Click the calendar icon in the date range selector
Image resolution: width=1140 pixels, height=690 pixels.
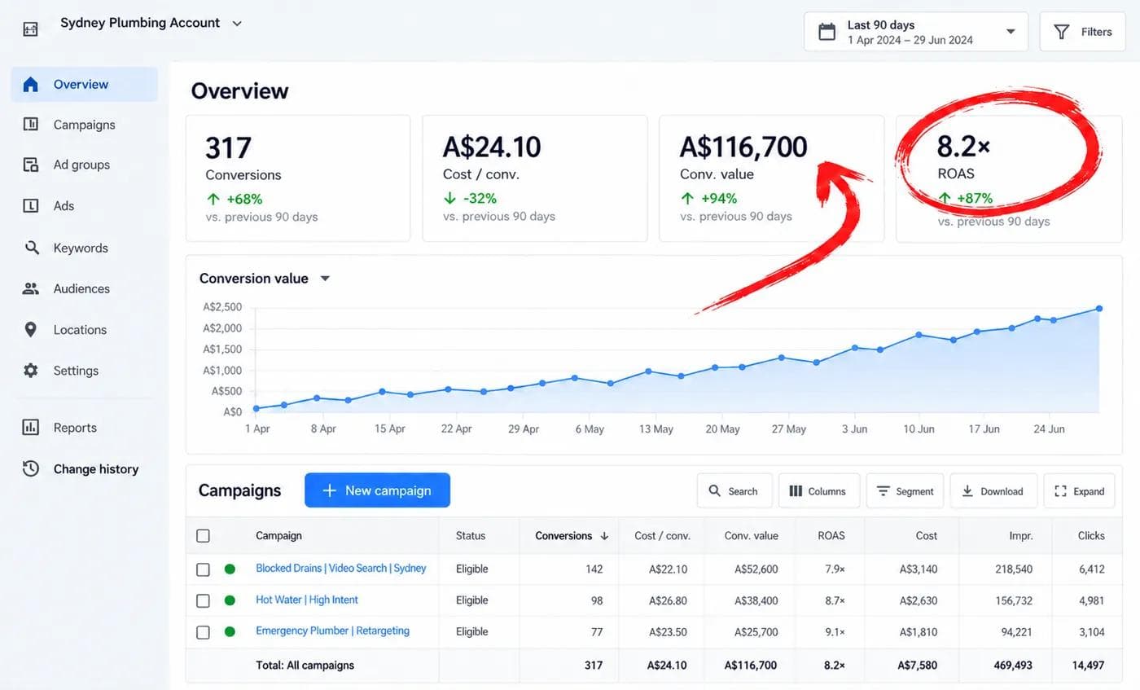click(826, 32)
